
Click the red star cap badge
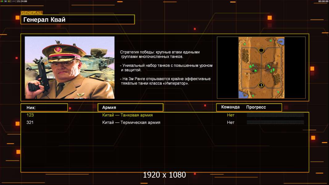(x=58, y=49)
